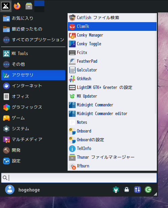Lock the screen with padlock button
This screenshot has height=208, width=168.
click(x=127, y=190)
